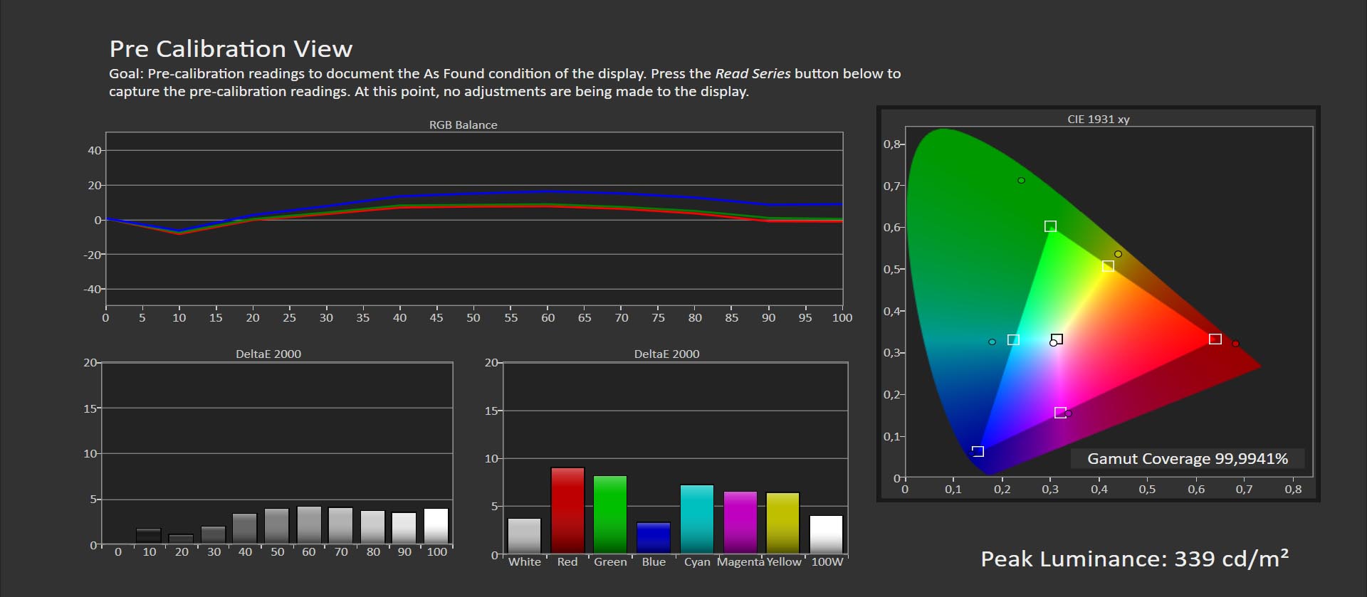Click the Red bar in color DeltaE chart
The width and height of the screenshot is (1367, 597).
[x=567, y=510]
